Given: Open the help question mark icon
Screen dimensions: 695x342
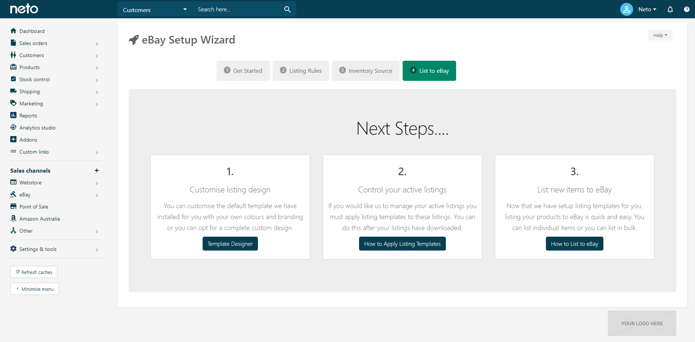Looking at the screenshot, I should (x=687, y=10).
